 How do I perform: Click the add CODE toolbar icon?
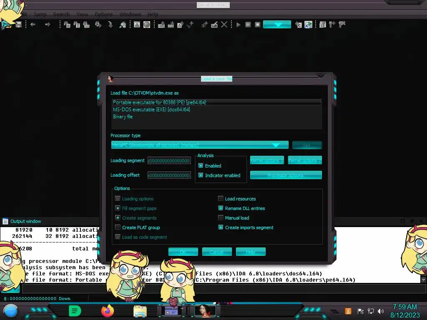click(x=161, y=25)
